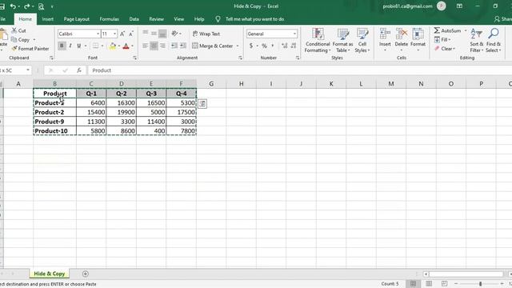Viewport: 512px width, 288px height.
Task: Expand Merge & Center dropdown arrow
Action: point(238,46)
